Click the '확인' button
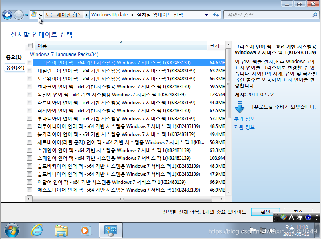The height and width of the screenshot is (239, 321). (265, 212)
